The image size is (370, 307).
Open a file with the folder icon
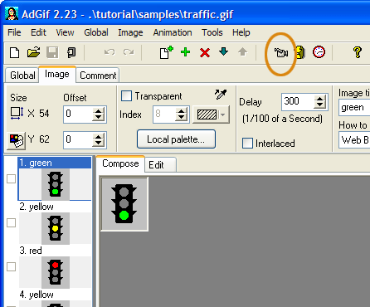33,52
